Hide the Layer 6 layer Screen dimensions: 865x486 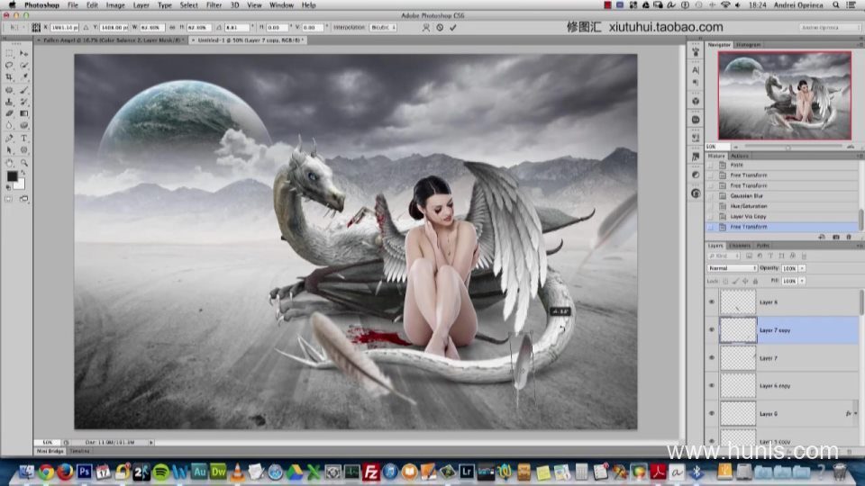coord(712,413)
